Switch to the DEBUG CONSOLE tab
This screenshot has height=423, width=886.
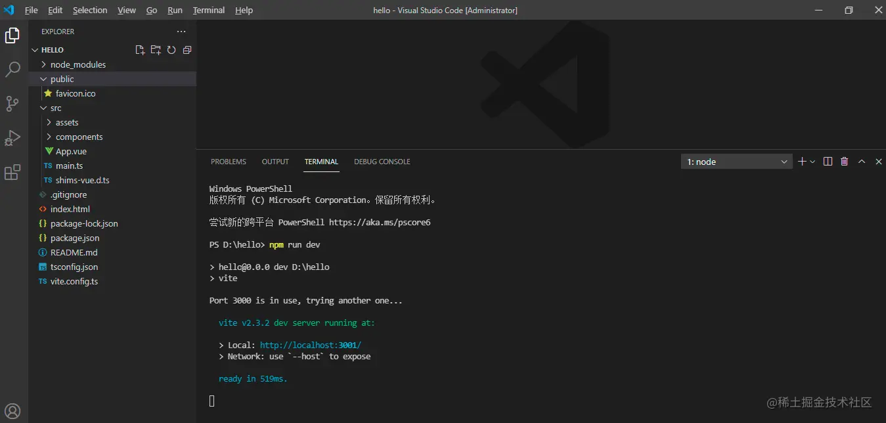pyautogui.click(x=382, y=162)
